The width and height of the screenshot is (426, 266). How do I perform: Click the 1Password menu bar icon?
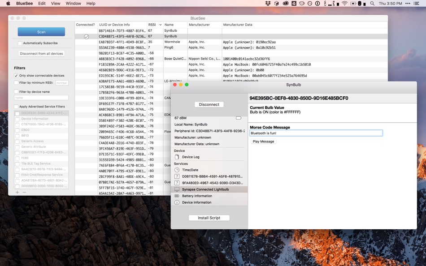click(317, 4)
